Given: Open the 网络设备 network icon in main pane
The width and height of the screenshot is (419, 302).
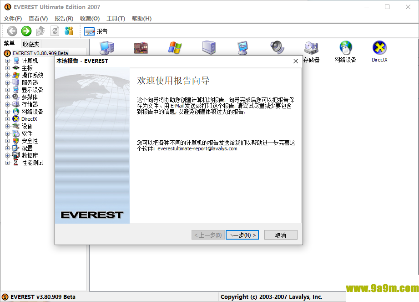Looking at the screenshot, I should tap(345, 52).
